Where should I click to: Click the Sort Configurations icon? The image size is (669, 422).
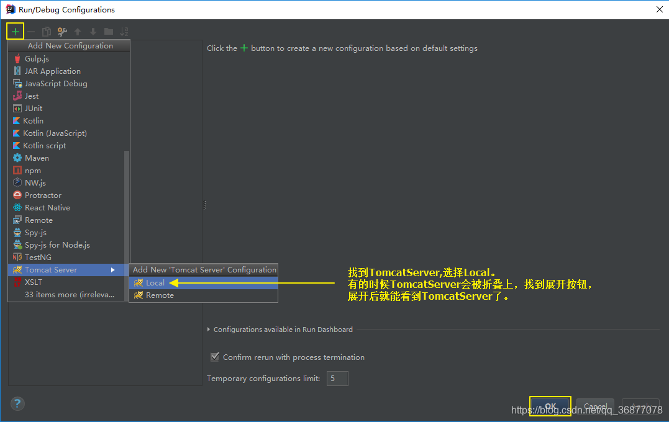point(124,32)
